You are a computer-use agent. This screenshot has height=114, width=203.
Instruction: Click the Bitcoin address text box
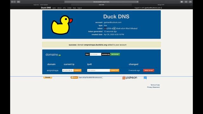coord(90,77)
